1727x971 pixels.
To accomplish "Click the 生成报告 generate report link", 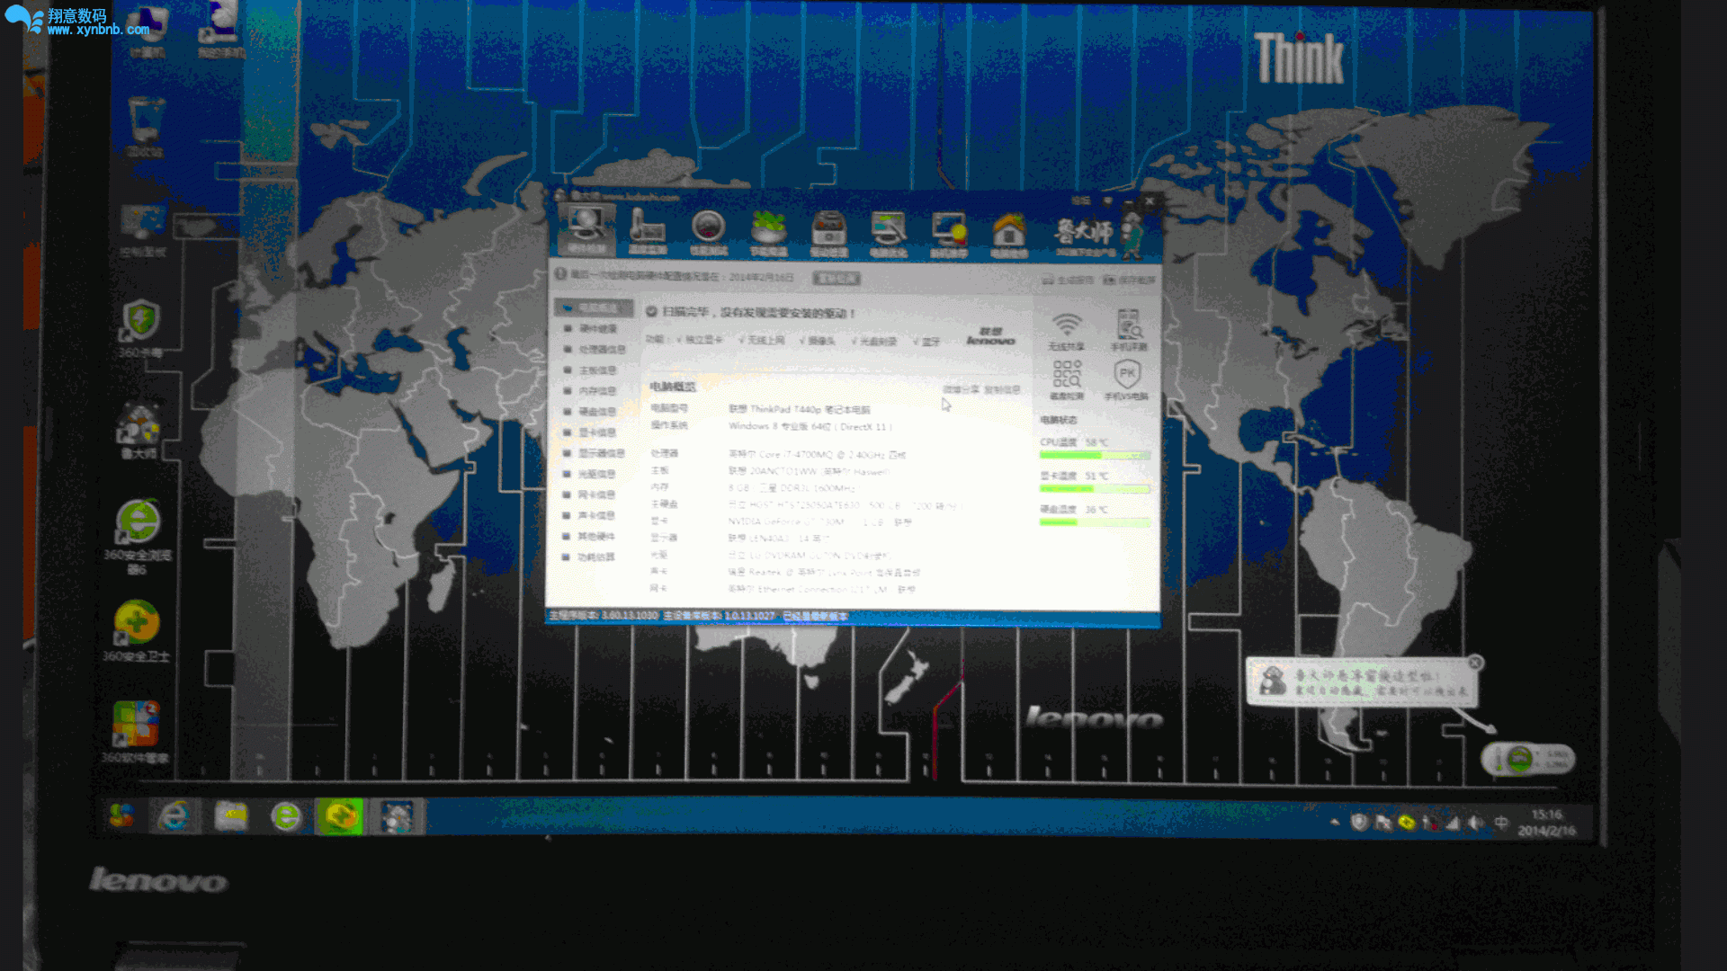I will click(1068, 281).
